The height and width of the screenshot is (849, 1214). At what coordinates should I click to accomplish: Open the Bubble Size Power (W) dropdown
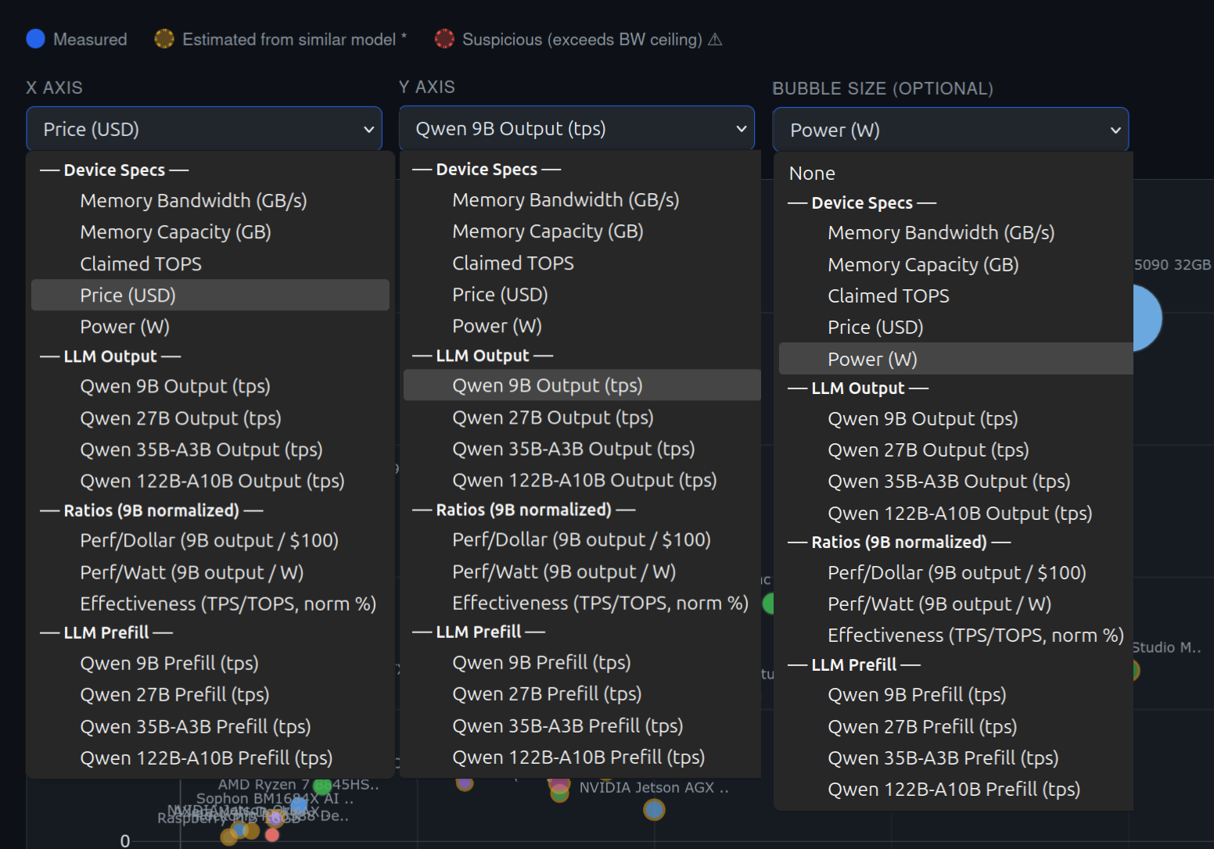pos(950,130)
